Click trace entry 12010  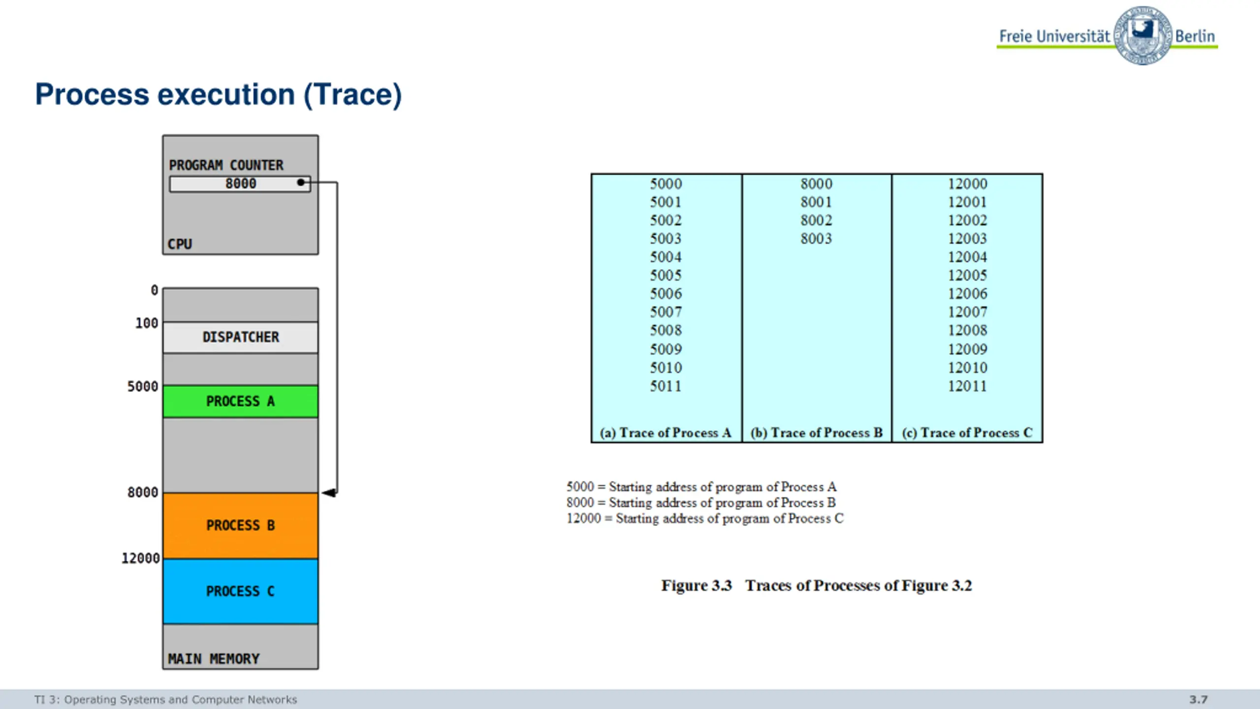968,368
